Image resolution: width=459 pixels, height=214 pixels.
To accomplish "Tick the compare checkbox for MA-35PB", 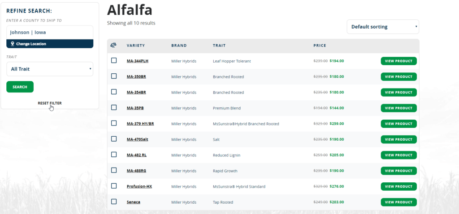I will click(x=114, y=107).
